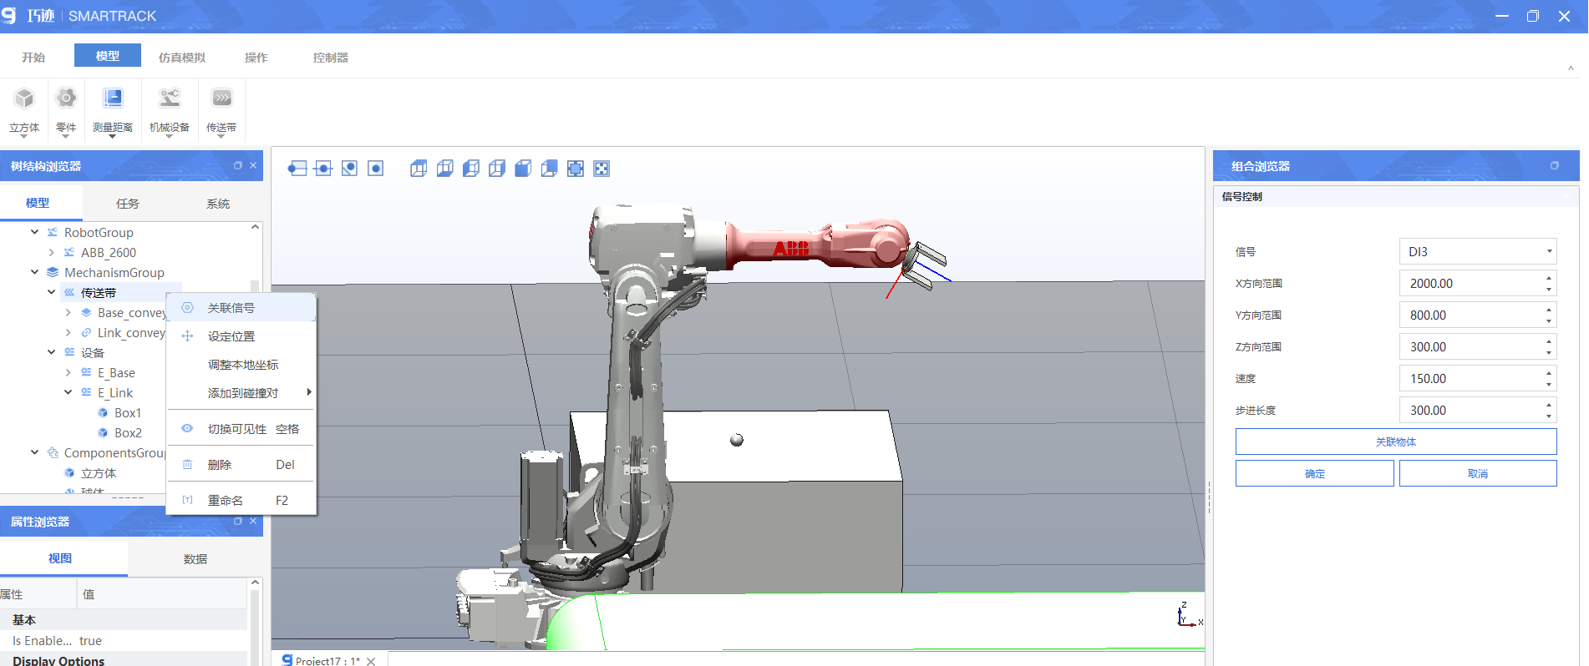Expand the Base_convey tree node

coord(68,312)
